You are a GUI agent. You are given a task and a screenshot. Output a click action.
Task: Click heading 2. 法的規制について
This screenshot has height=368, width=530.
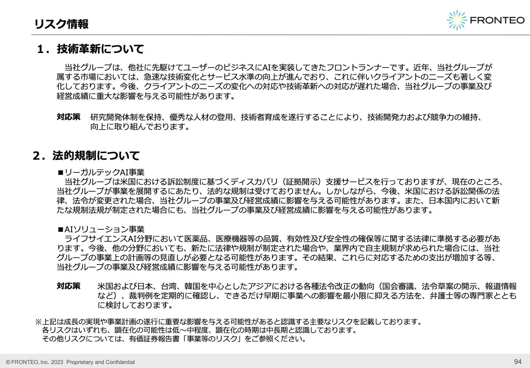tap(86, 156)
